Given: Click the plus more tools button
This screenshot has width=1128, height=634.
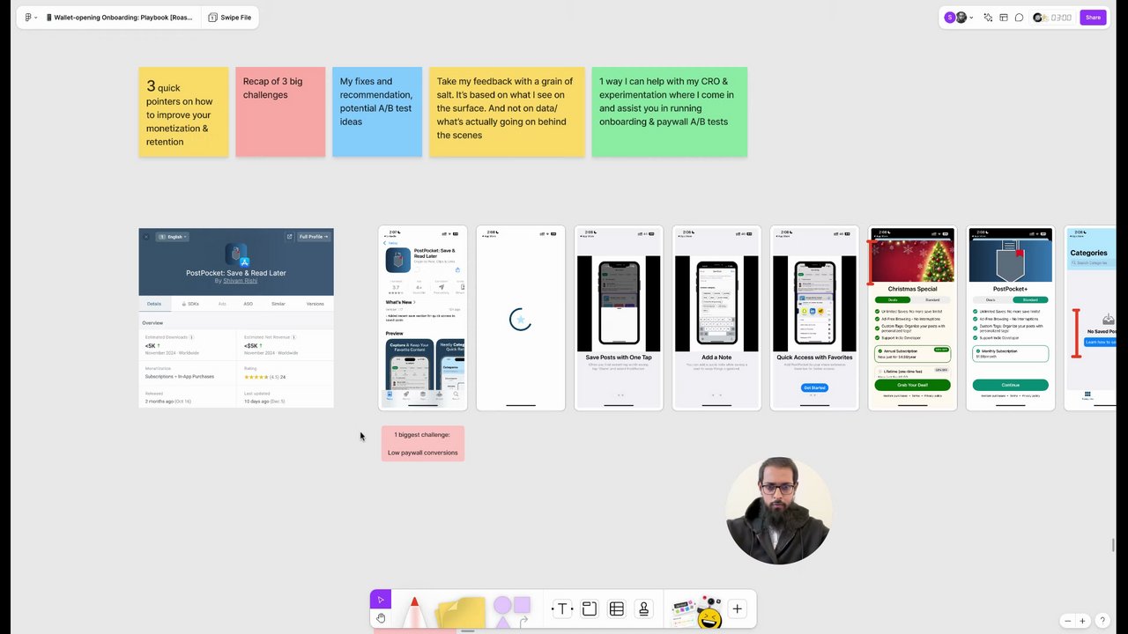Looking at the screenshot, I should coord(737,608).
